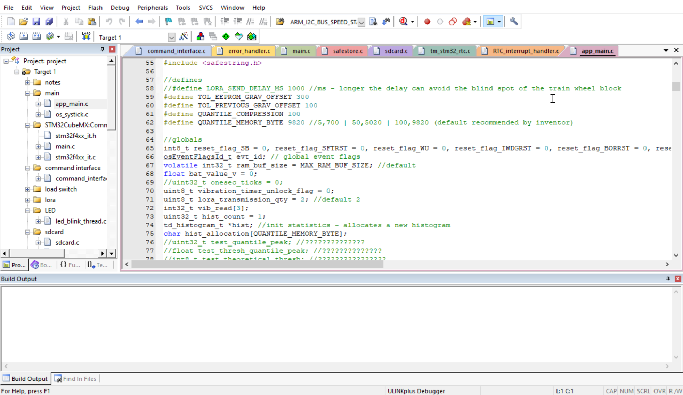Viewport: 683px width, 395px height.
Task: Open Configuration with wrench icon
Action: [514, 21]
